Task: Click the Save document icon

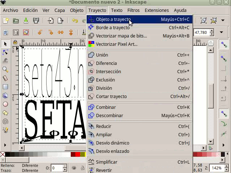Action: [26, 21]
